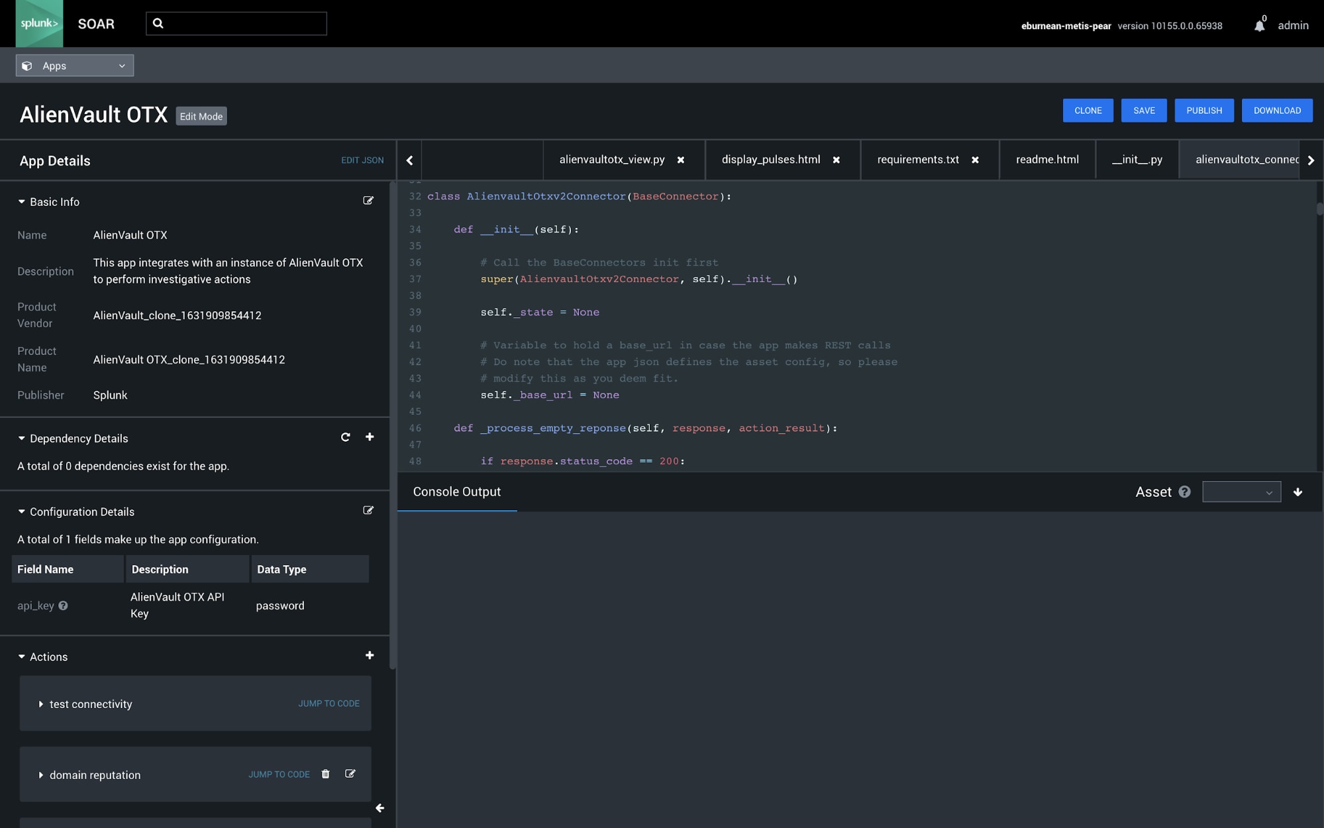
Task: Collapse the left App Details panel arrow
Action: [380, 808]
